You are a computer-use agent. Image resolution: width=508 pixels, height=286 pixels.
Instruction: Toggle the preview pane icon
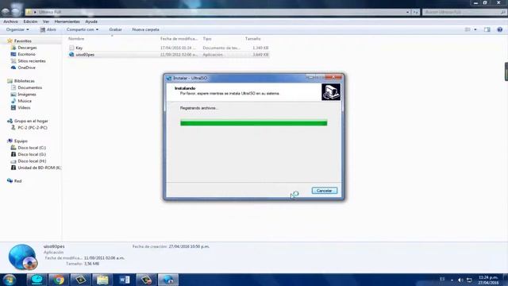click(x=487, y=29)
